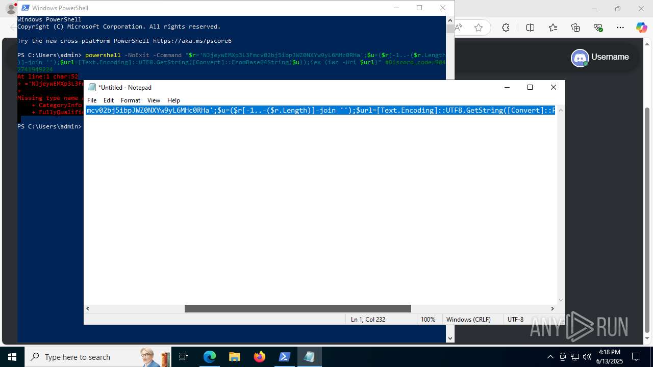Image resolution: width=653 pixels, height=367 pixels.
Task: Click Notepad horizontal scroll left arrow
Action: 88,308
